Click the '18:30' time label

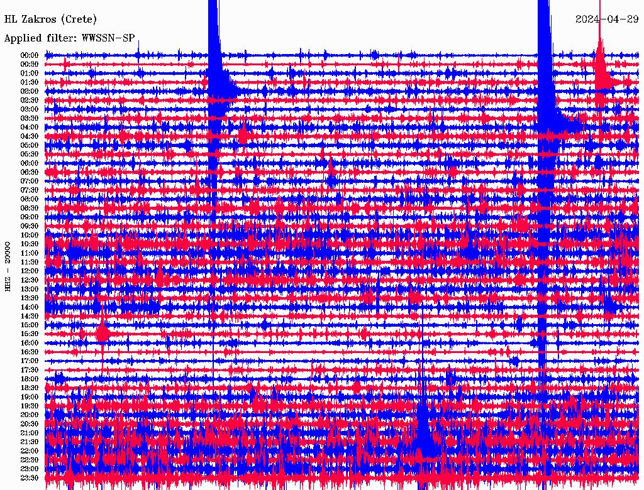tap(30, 388)
